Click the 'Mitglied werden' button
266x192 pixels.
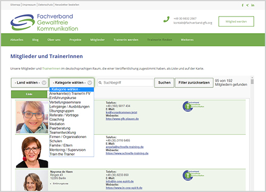pos(236,21)
